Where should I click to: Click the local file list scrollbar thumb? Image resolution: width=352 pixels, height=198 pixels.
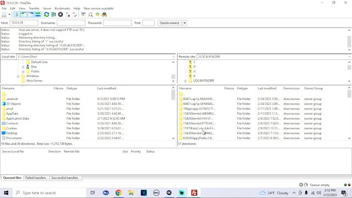[x=173, y=95]
